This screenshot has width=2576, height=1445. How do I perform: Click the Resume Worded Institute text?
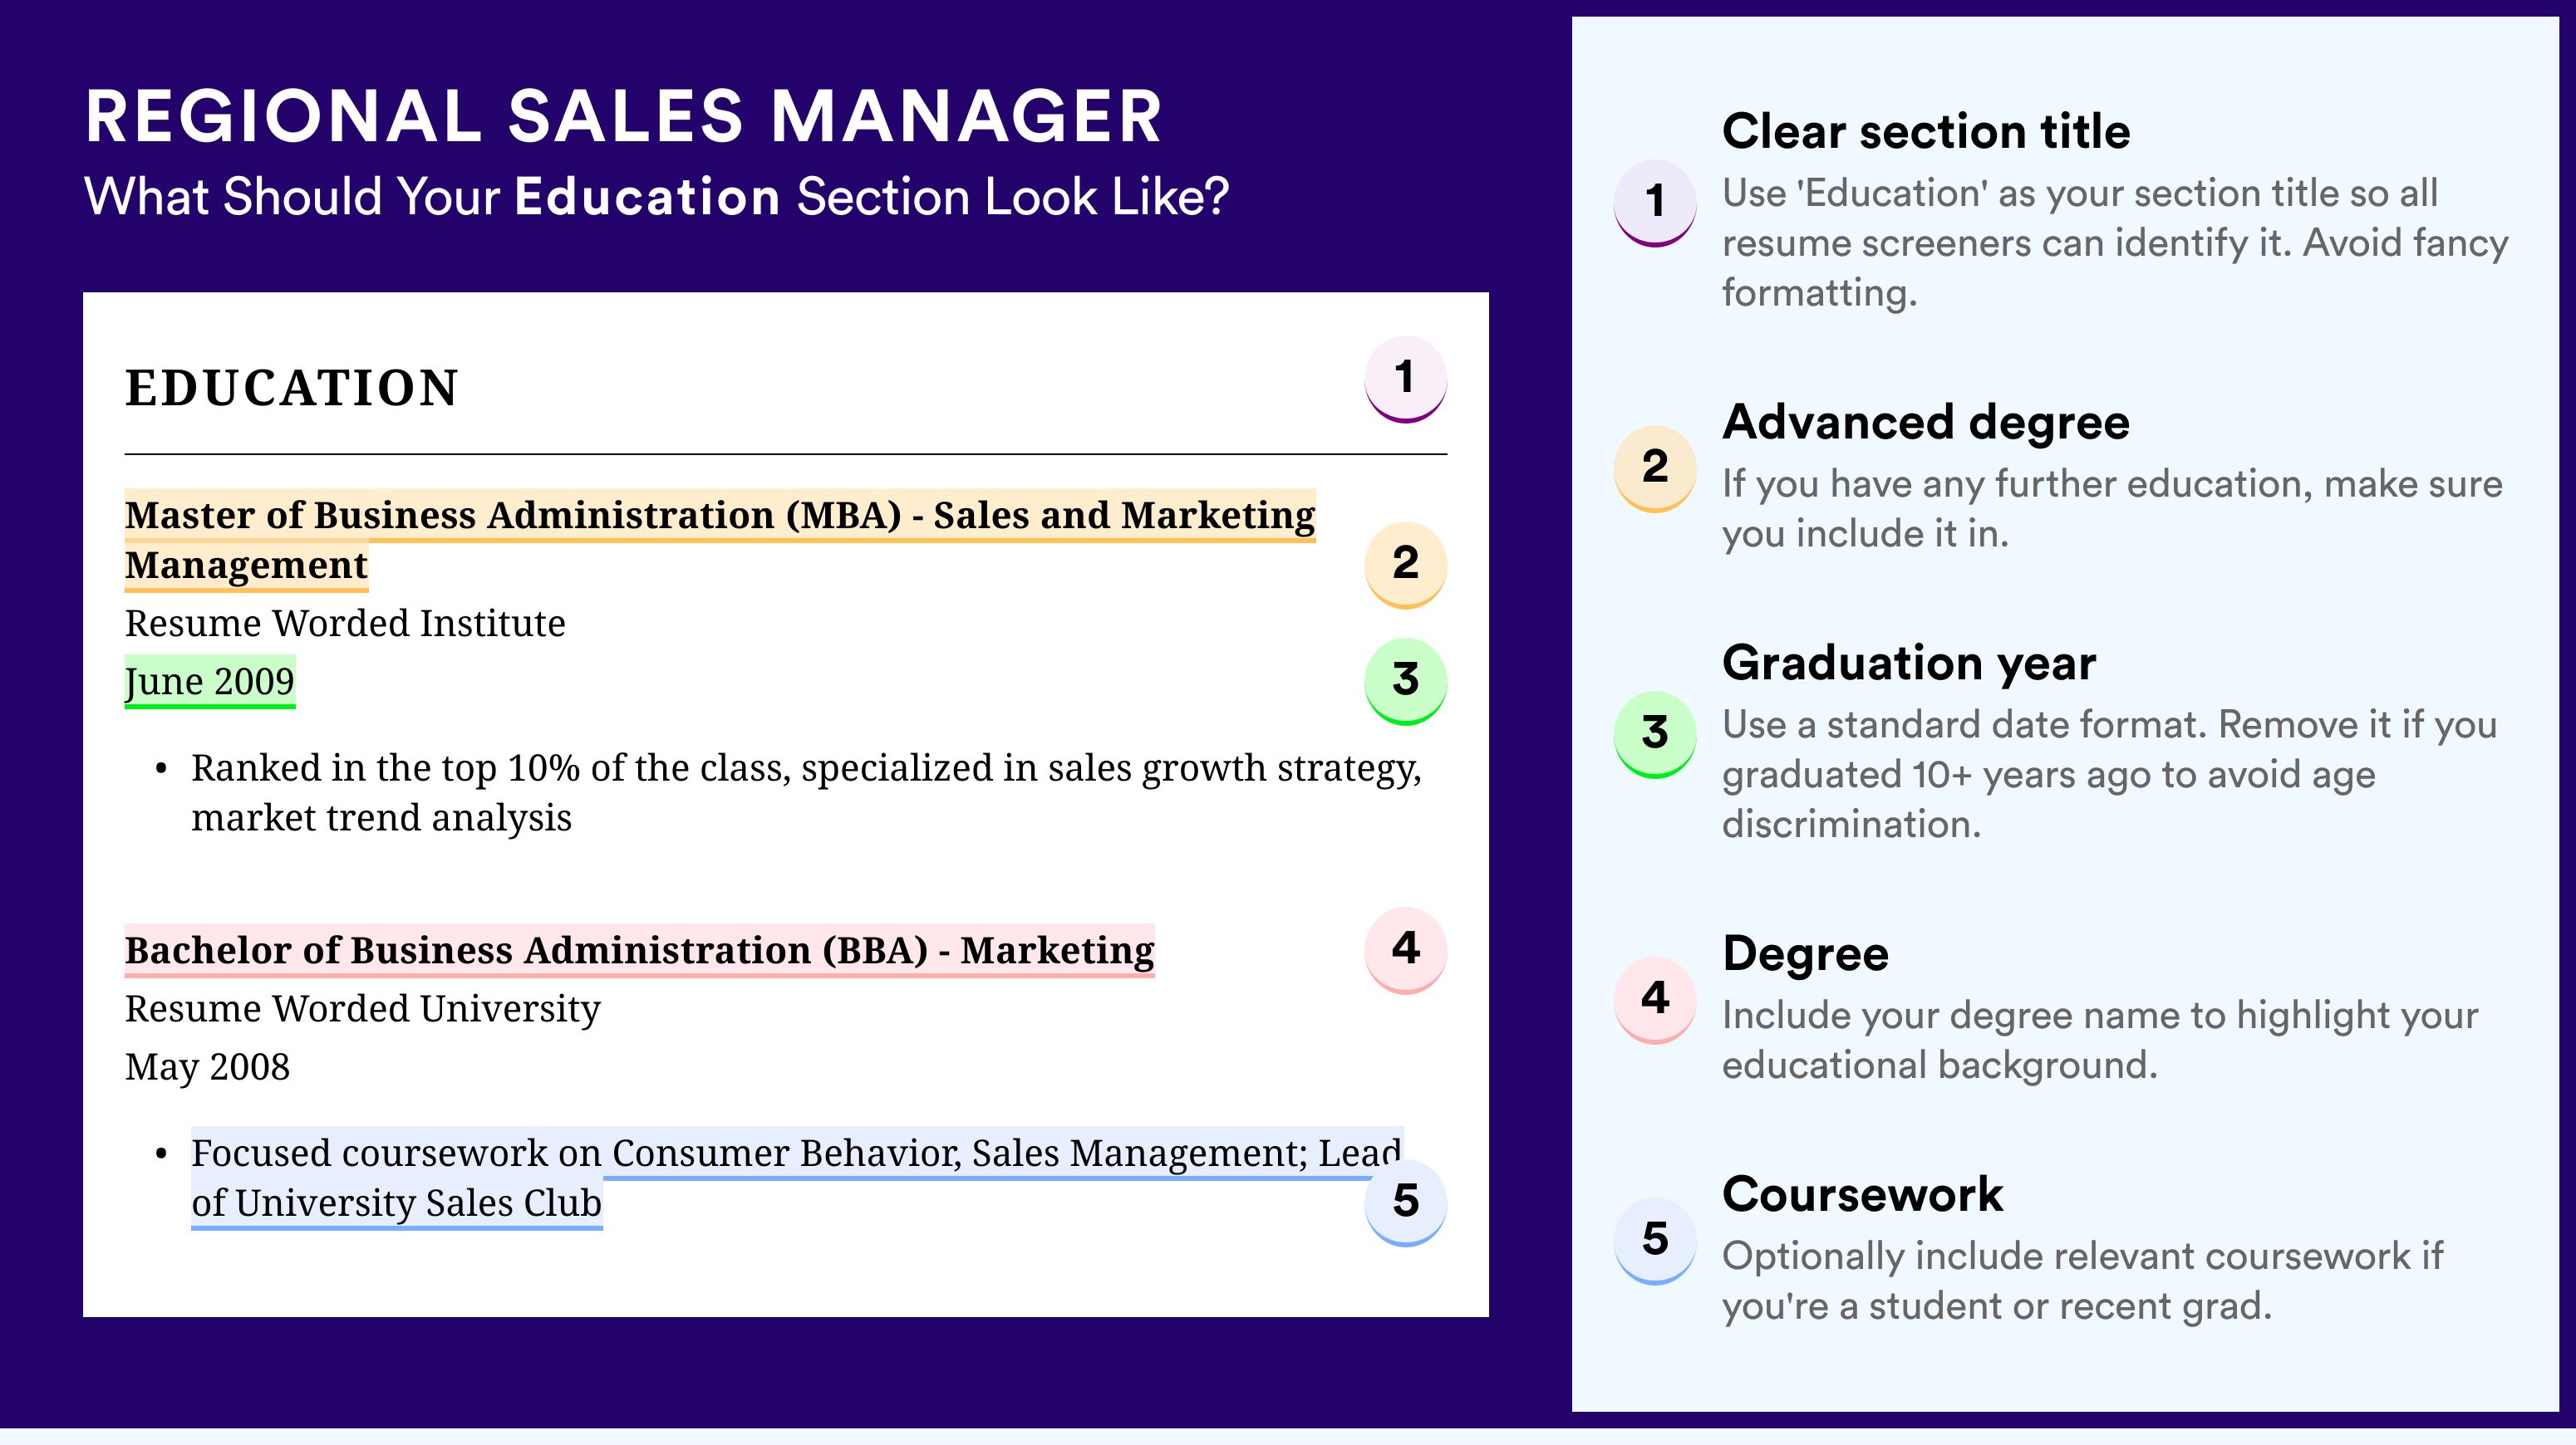(345, 624)
